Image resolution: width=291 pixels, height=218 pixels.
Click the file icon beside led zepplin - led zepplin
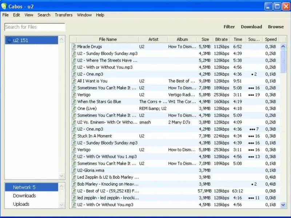[74, 198]
